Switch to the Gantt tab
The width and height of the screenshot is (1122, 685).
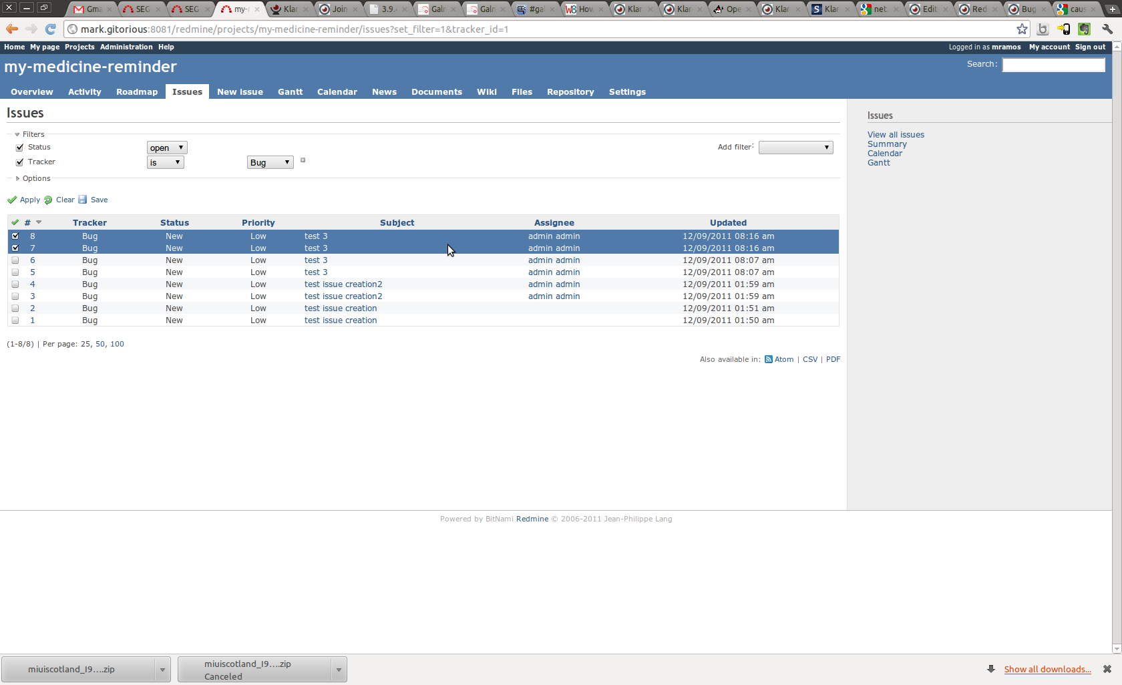pyautogui.click(x=290, y=91)
